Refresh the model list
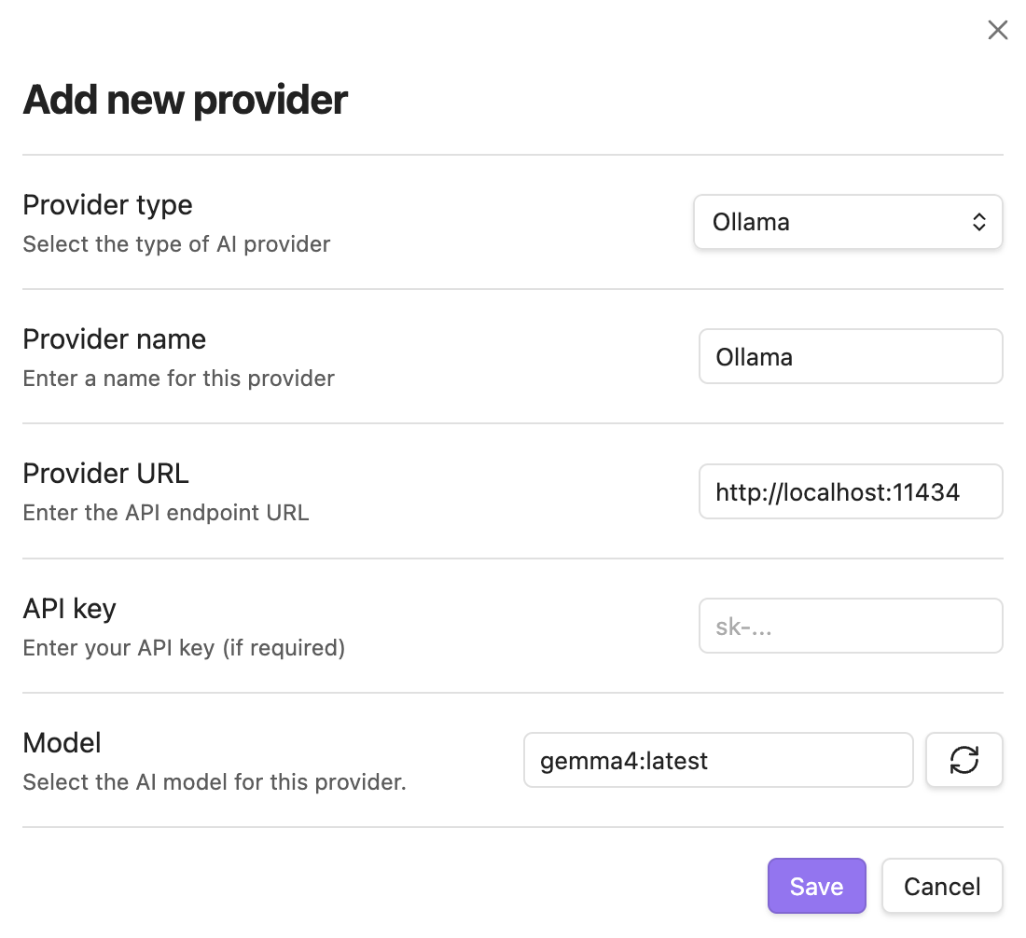The width and height of the screenshot is (1026, 938). 964,760
